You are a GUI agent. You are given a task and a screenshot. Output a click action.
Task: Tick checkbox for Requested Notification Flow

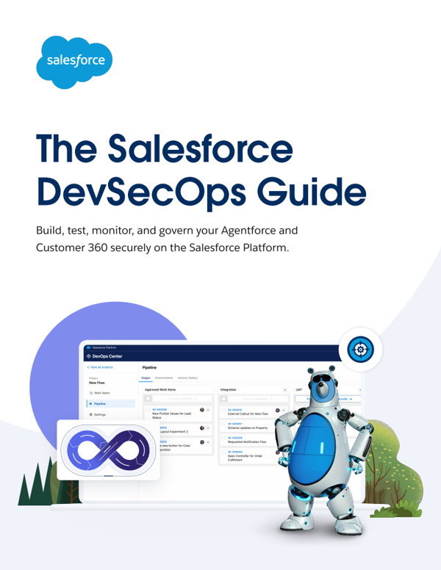223,438
